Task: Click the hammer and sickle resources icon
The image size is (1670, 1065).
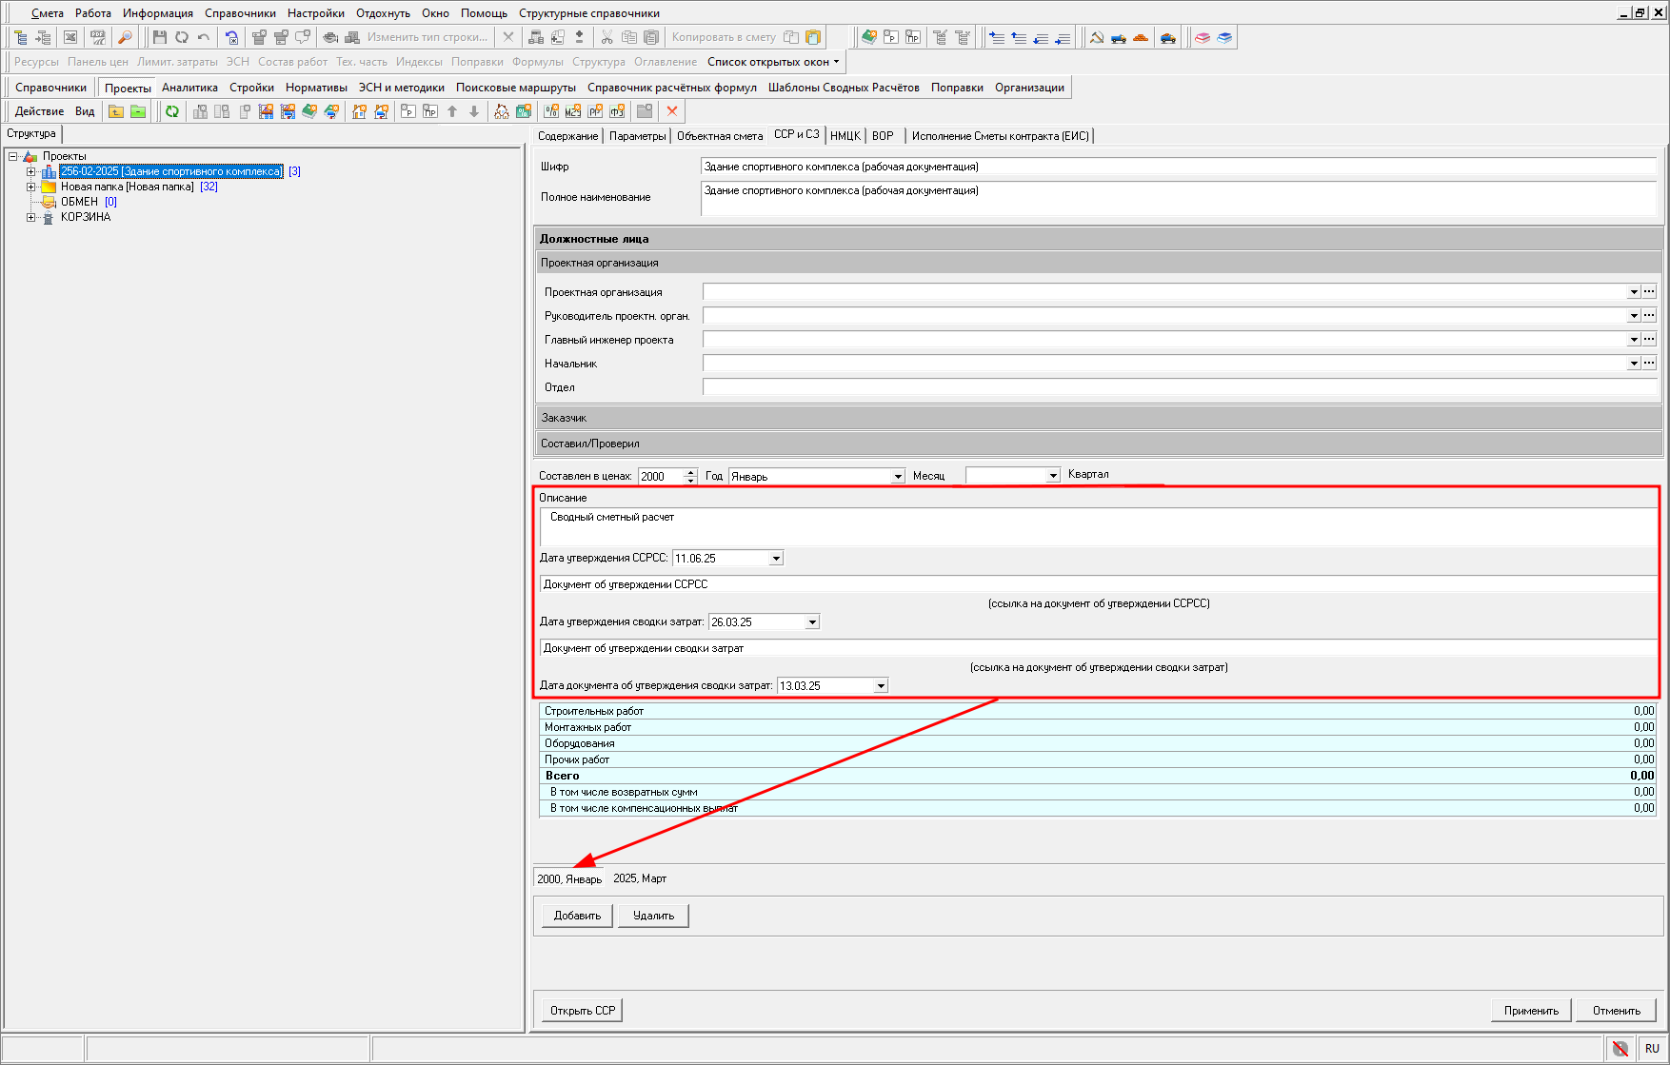Action: [x=1097, y=37]
